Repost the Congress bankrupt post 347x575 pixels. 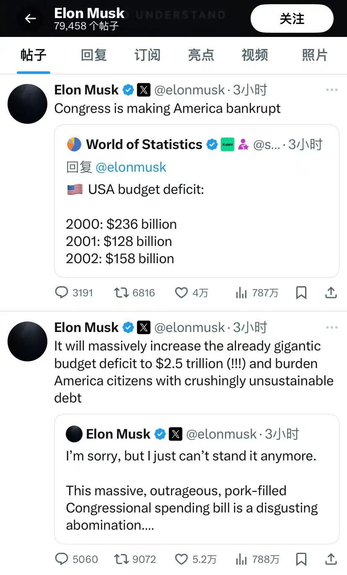coord(135,293)
